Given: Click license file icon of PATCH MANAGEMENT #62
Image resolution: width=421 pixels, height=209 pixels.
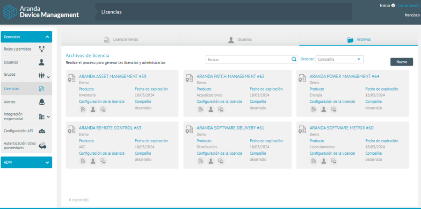Looking at the screenshot, I should tap(189, 78).
